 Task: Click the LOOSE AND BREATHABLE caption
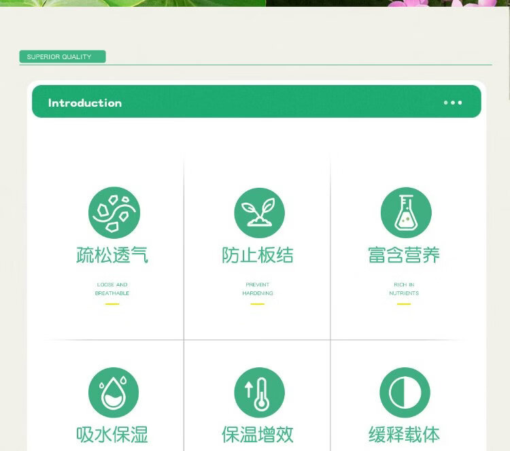pyautogui.click(x=112, y=289)
